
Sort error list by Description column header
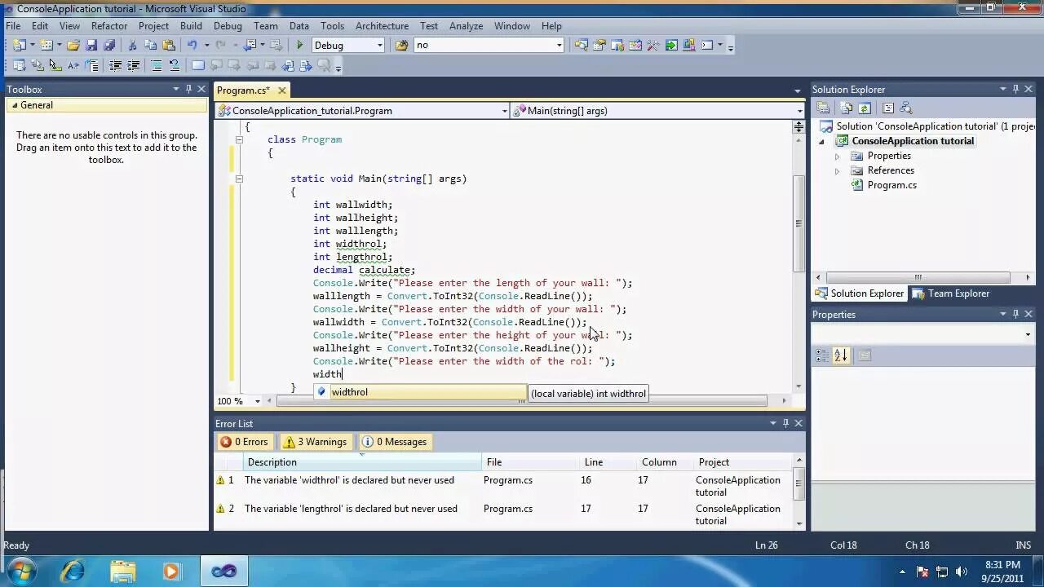tap(362, 462)
